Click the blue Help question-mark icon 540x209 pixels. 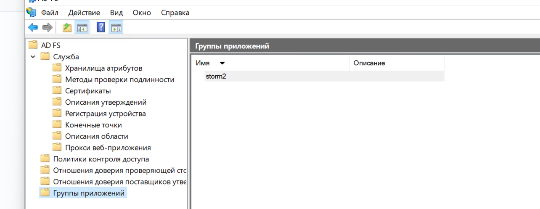(x=101, y=28)
